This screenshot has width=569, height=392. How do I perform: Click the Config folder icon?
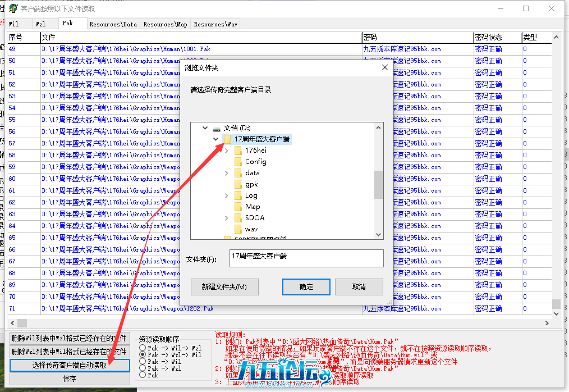pos(238,162)
